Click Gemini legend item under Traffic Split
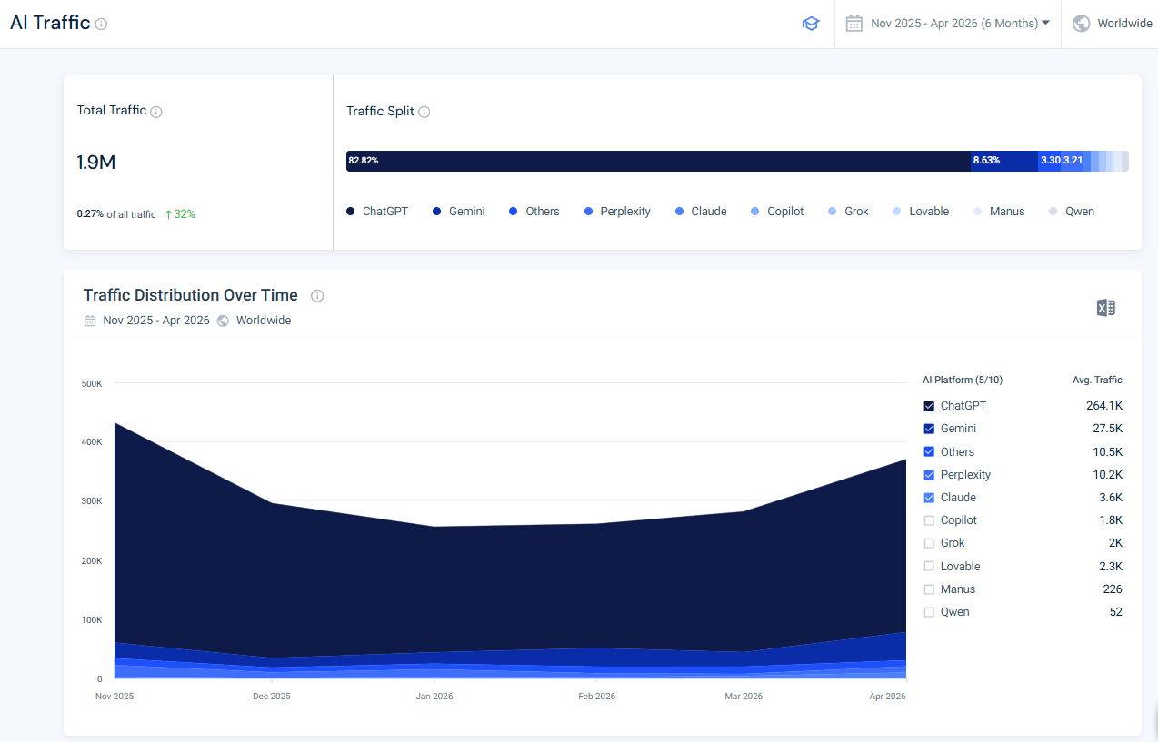Screen dimensions: 1158x742 459,212
